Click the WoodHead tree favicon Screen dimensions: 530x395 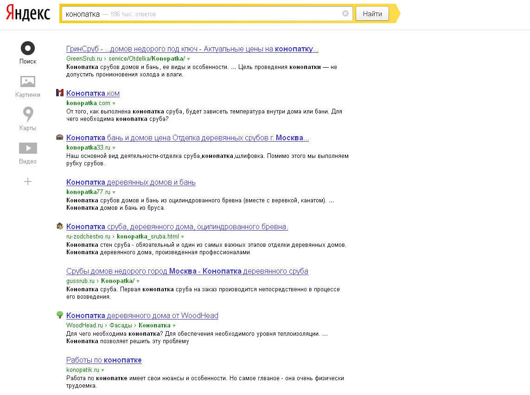coord(59,315)
